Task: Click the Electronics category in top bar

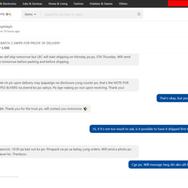Action: point(8,4)
